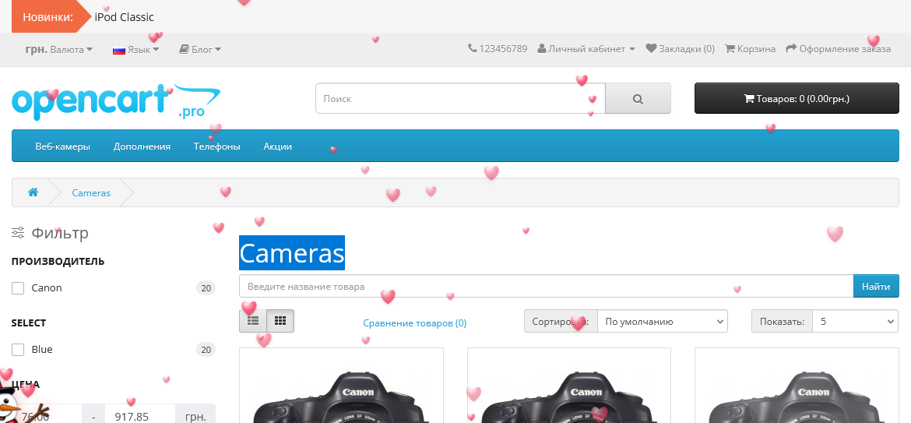Switch to list view layout

pos(253,320)
